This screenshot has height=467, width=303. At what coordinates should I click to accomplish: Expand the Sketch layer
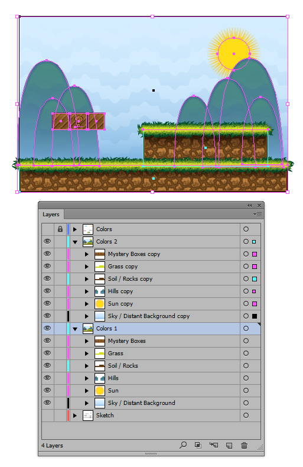tap(75, 416)
